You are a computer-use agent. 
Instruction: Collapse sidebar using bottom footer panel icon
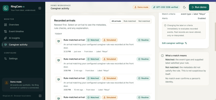point(40,96)
